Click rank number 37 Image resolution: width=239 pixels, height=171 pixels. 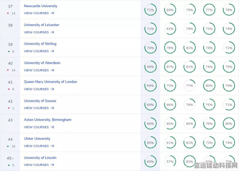10,6
